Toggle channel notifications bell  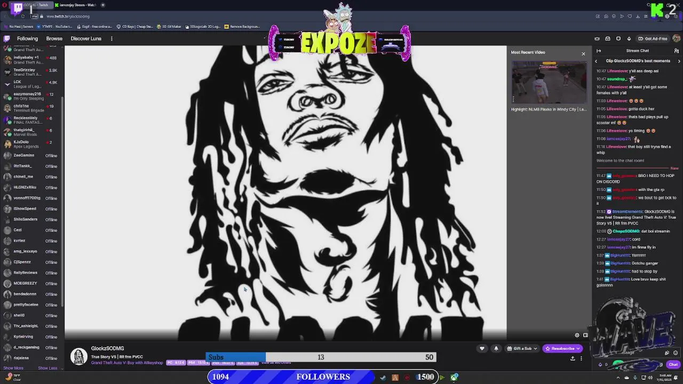pos(496,348)
